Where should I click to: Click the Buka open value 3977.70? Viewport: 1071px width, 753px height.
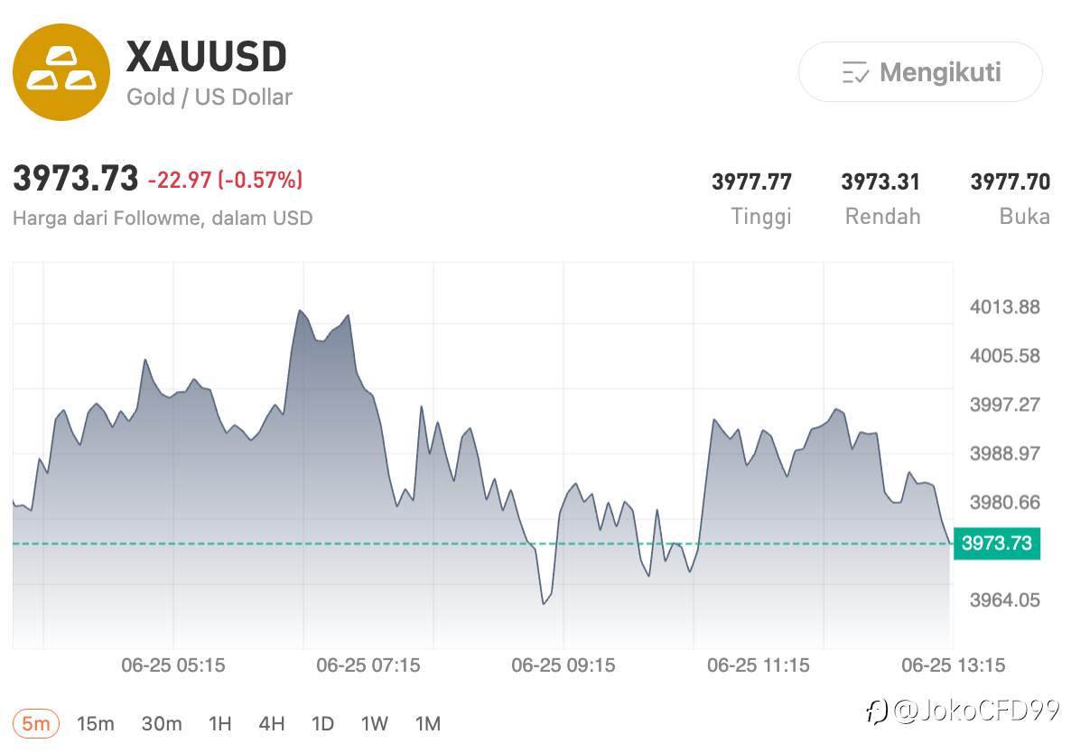tap(1010, 181)
